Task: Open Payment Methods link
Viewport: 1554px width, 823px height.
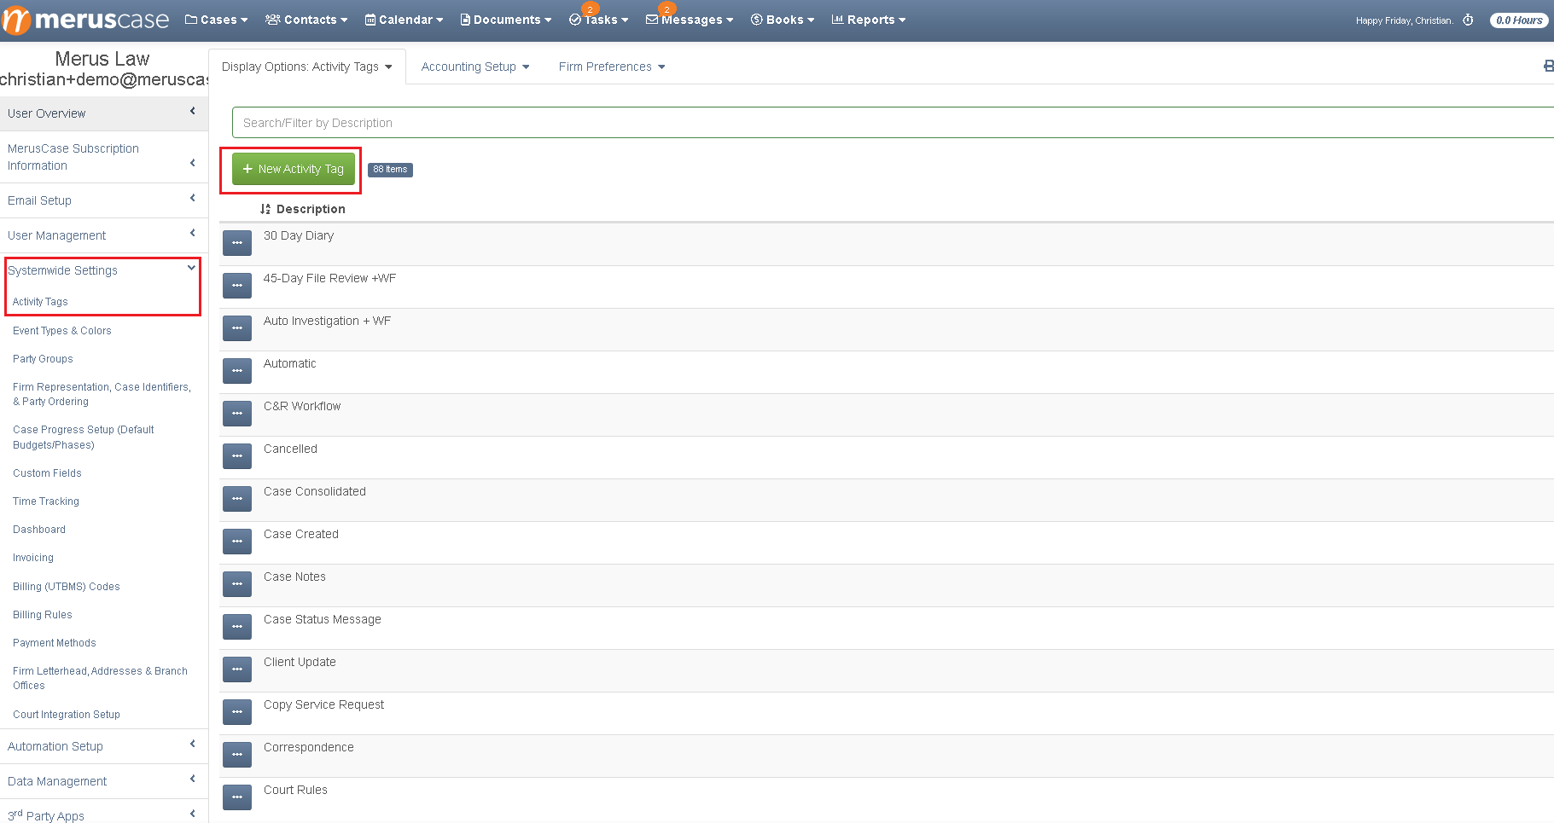Action: tap(55, 643)
